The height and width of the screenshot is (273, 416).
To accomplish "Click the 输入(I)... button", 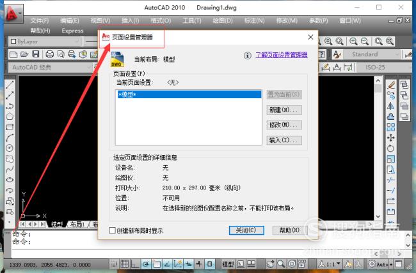I will 284,140.
